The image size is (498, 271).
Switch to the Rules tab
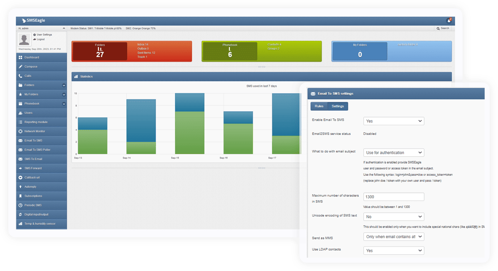coord(319,106)
